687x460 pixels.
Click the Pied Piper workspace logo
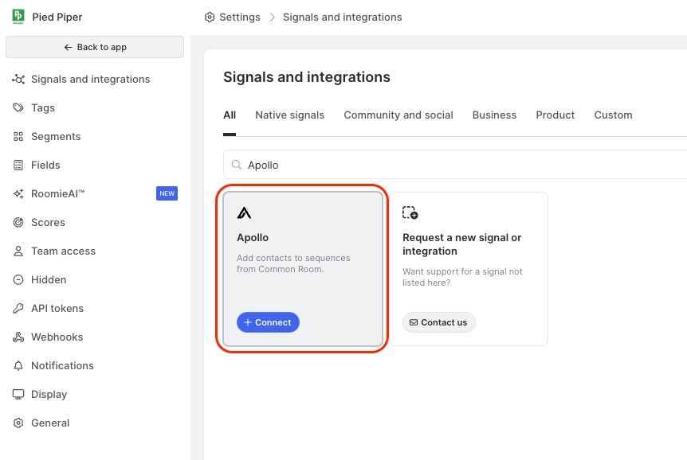click(18, 17)
